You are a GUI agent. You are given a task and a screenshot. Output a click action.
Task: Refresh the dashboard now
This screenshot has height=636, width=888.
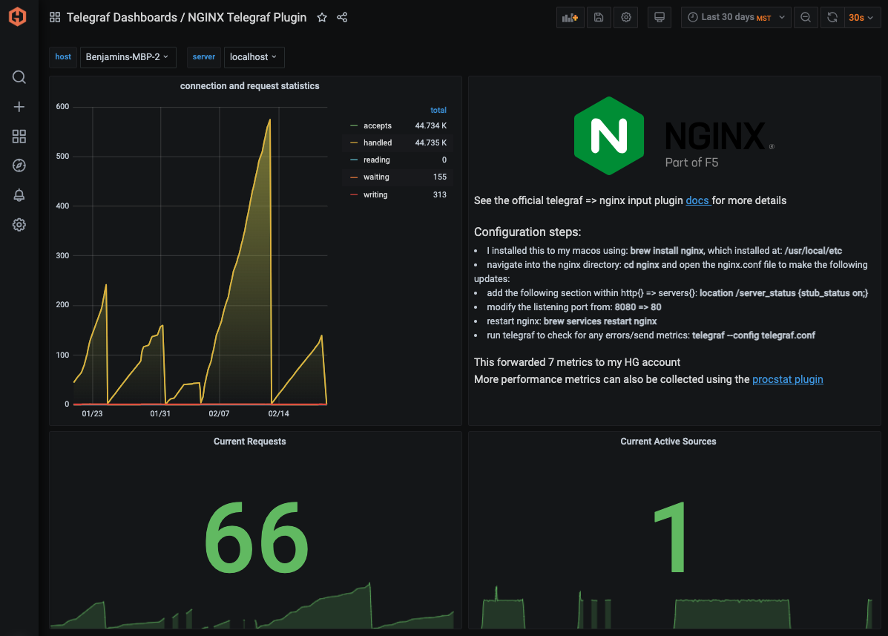[832, 18]
